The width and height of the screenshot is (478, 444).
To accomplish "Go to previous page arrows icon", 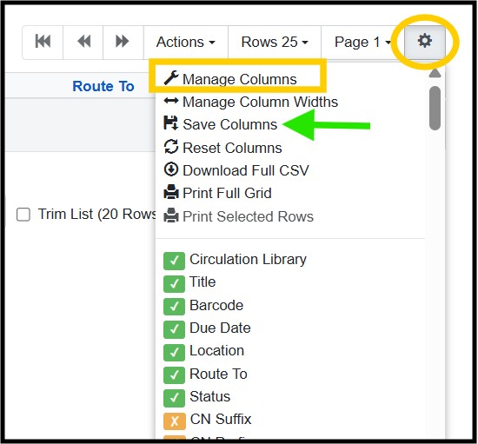I will coord(83,42).
